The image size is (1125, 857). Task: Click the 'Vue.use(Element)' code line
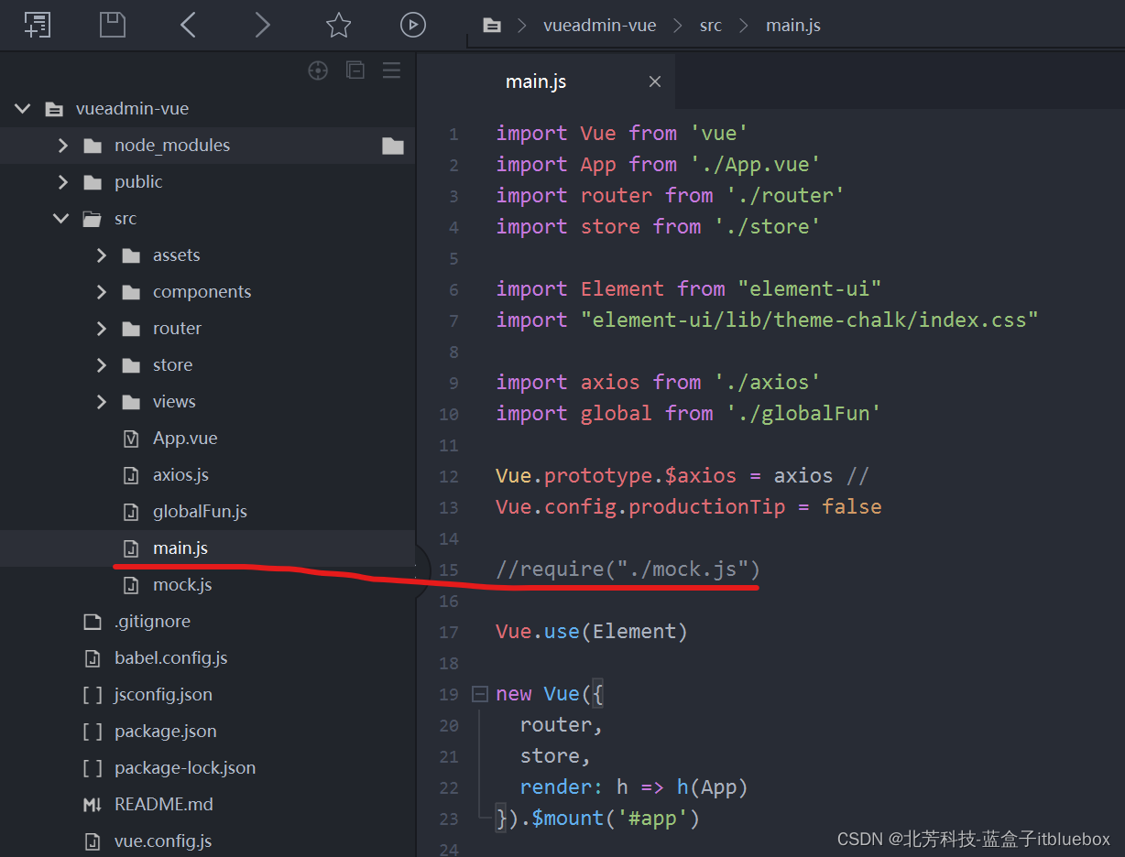[592, 632]
